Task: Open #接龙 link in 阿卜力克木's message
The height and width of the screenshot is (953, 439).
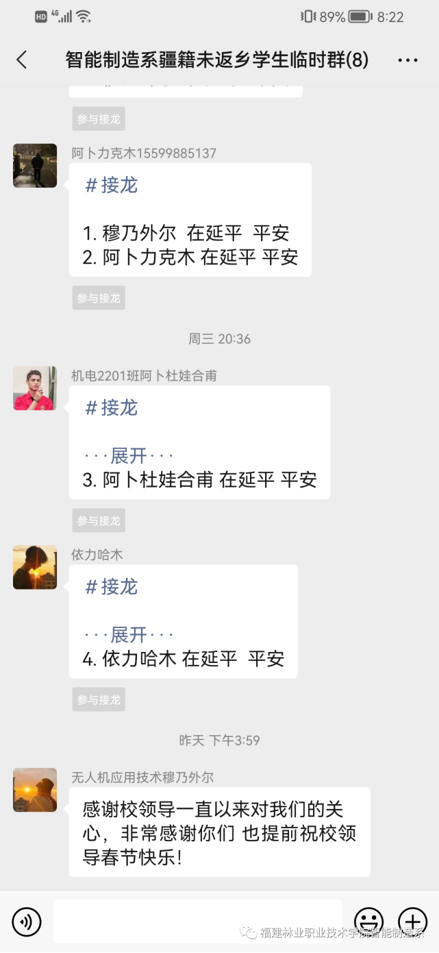Action: click(x=112, y=185)
